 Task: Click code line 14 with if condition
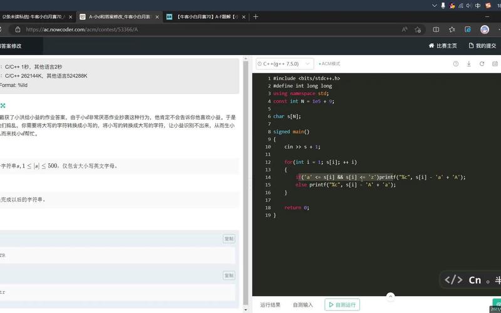[381, 177]
